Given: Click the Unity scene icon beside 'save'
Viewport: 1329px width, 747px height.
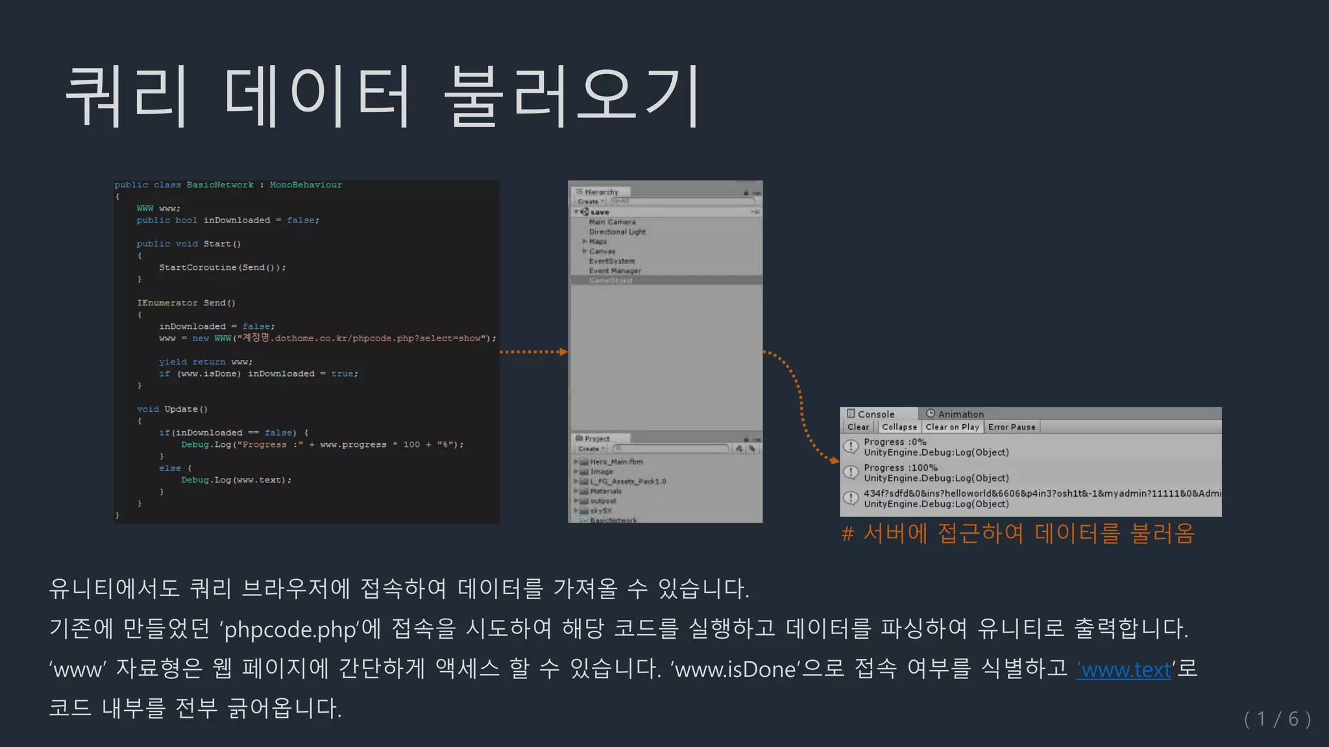Looking at the screenshot, I should tap(585, 212).
